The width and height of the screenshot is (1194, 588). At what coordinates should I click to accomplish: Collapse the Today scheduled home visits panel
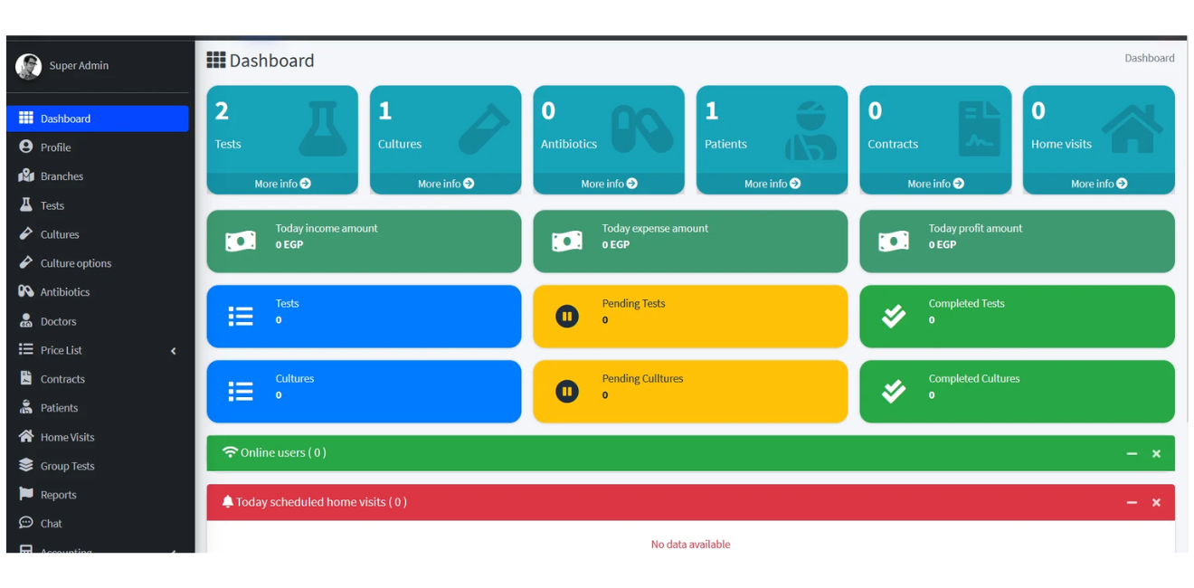pos(1132,502)
